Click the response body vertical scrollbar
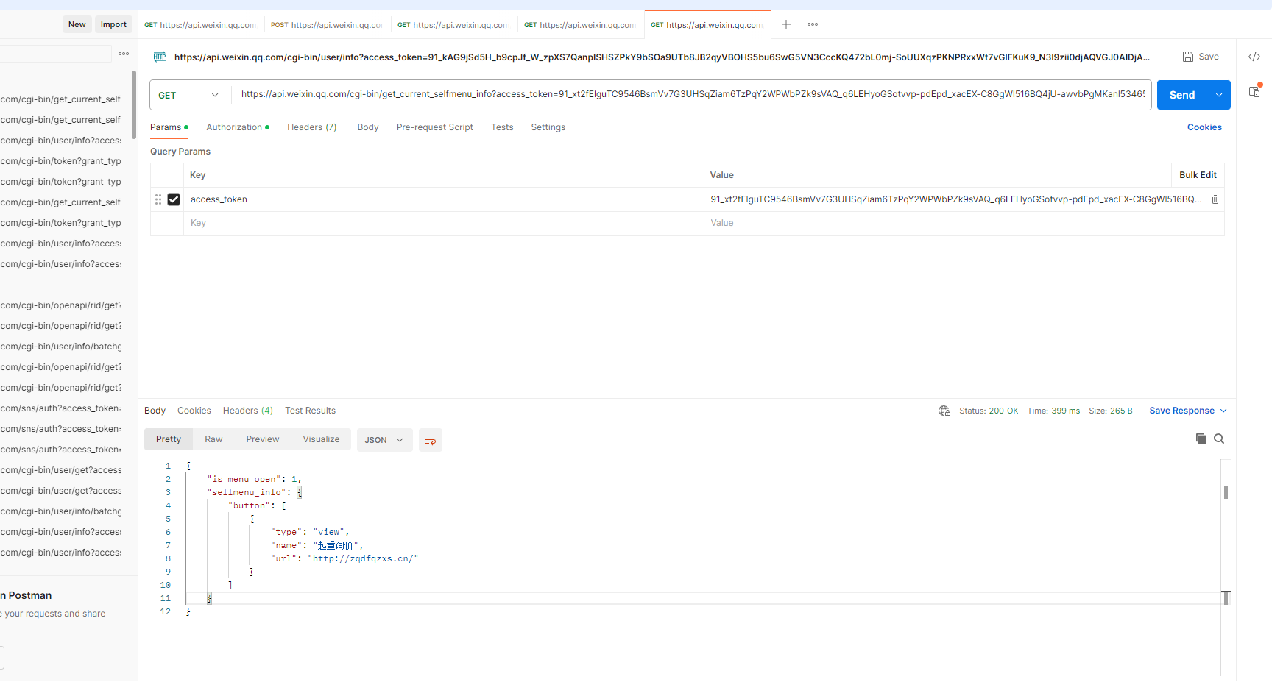Viewport: 1272px width, 685px height. tap(1226, 491)
